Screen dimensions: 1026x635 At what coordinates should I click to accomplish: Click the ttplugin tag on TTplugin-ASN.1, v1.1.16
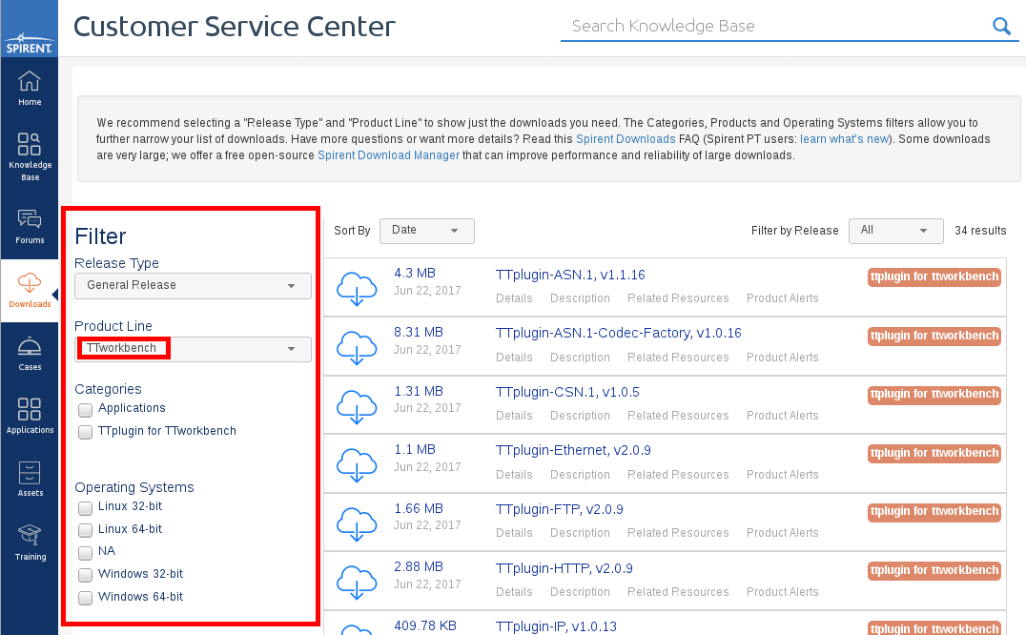(x=934, y=277)
